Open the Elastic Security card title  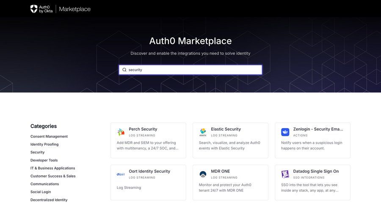click(x=226, y=129)
